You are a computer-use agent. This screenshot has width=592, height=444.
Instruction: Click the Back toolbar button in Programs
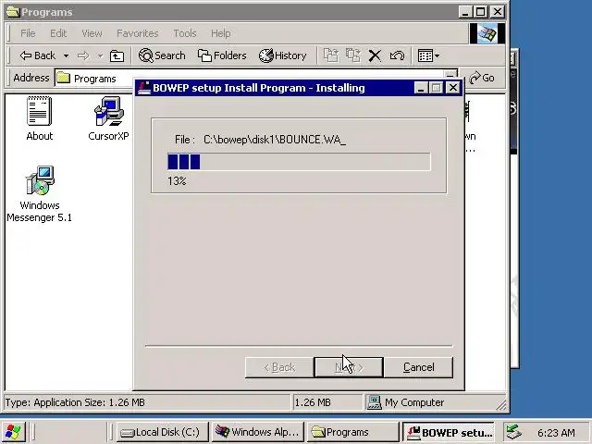pos(37,55)
